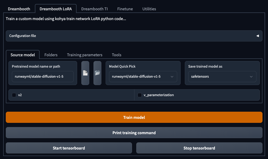Viewport: 268px width, 159px height.
Task: Switch to the Dreambooth tab
Action: click(x=19, y=9)
